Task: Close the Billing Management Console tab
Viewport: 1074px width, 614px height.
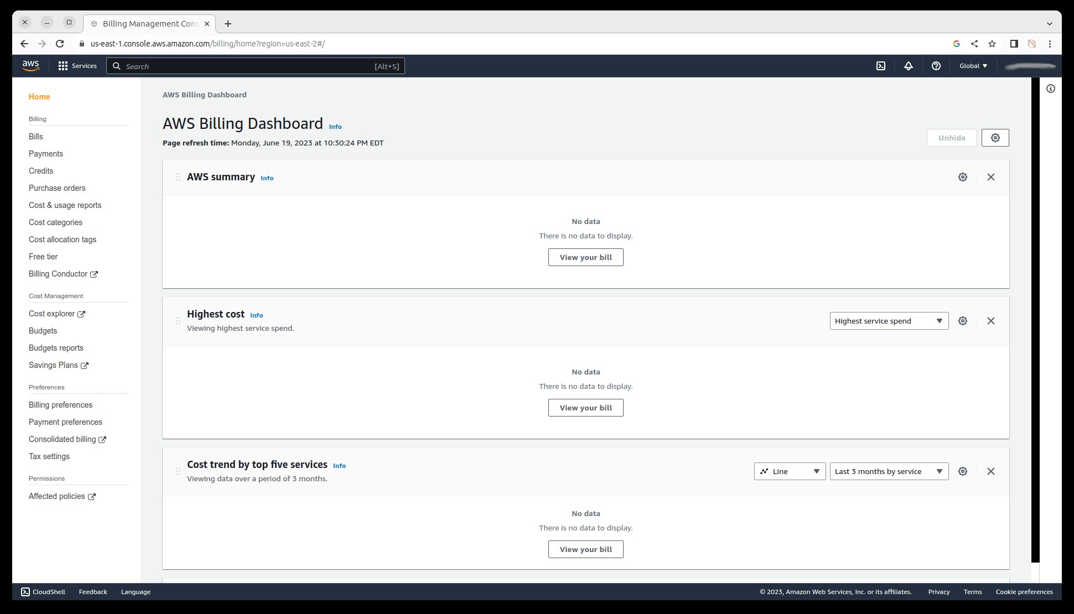Action: coord(207,24)
